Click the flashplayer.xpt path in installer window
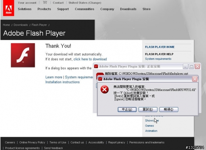 point(154,74)
